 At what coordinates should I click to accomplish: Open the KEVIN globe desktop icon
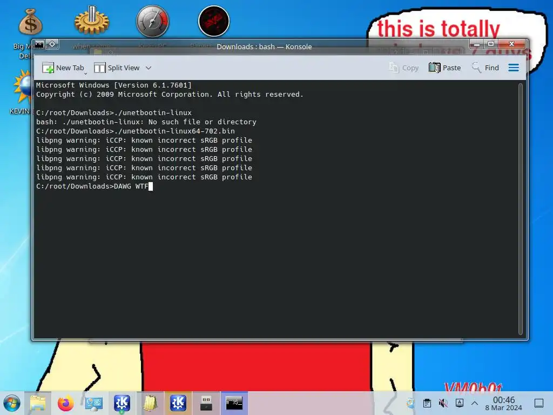(x=23, y=87)
